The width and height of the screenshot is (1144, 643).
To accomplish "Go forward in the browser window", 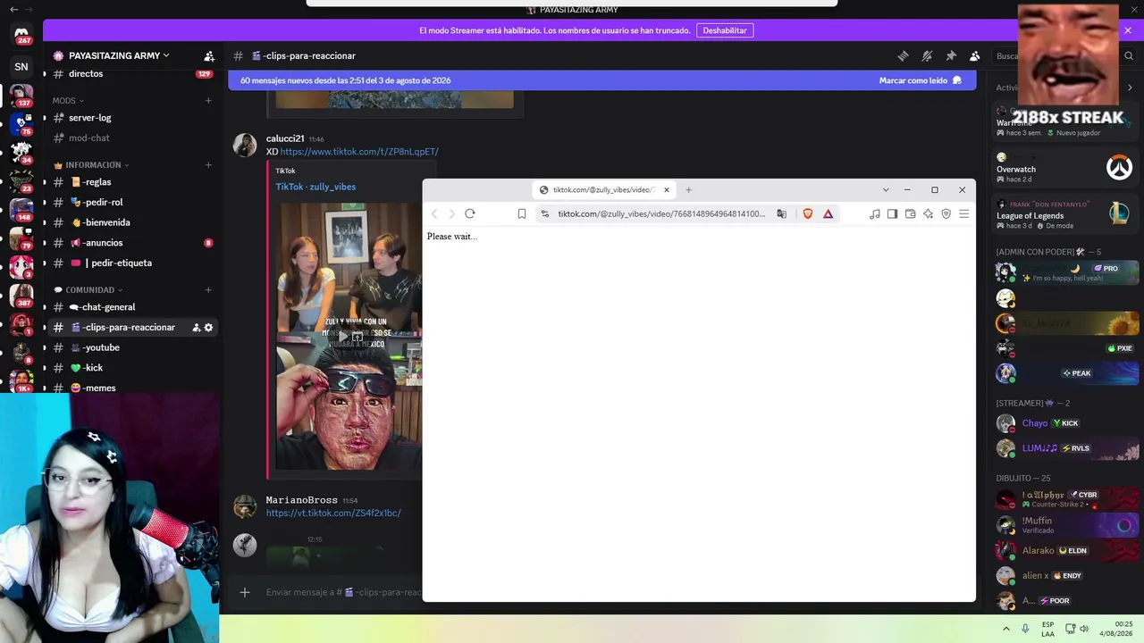I will click(451, 213).
